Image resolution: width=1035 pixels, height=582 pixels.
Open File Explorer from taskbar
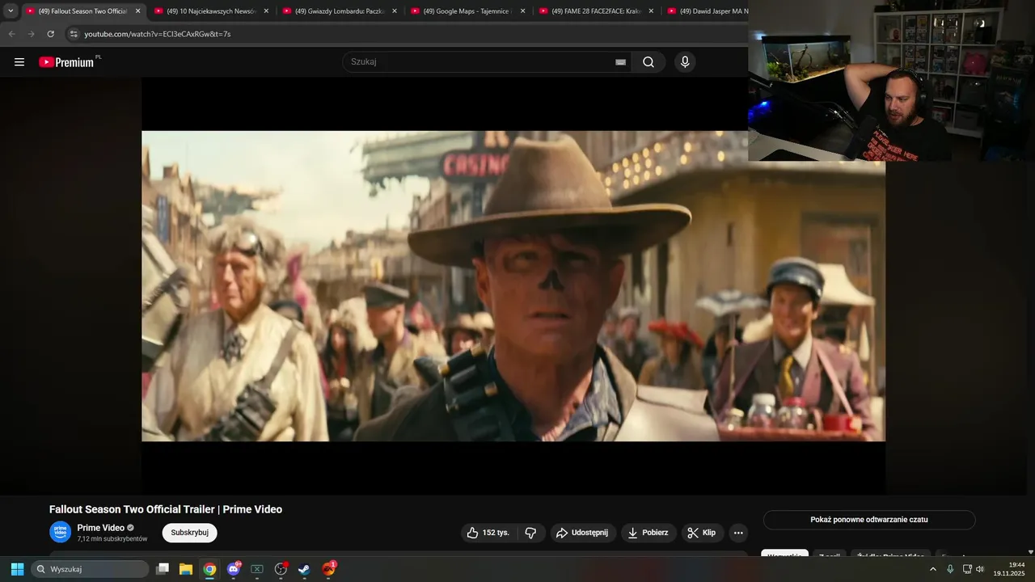pyautogui.click(x=186, y=569)
